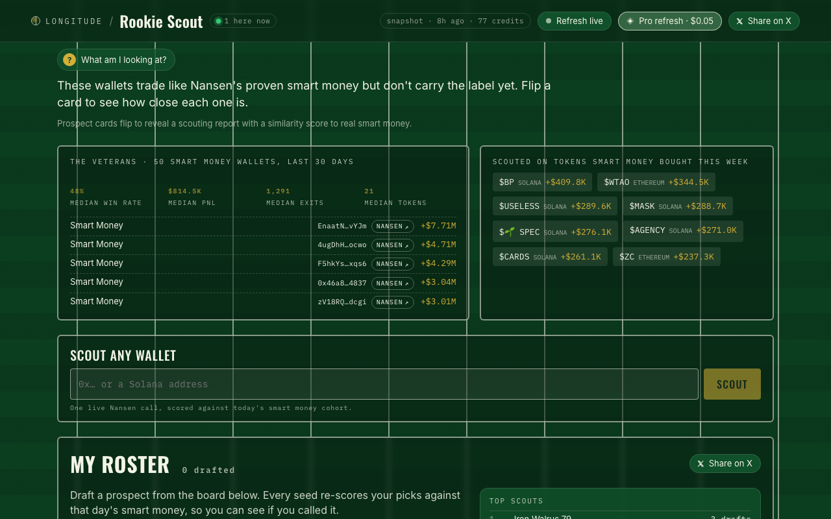Click the +$3.01M PnL value
This screenshot has width=831, height=519.
pyautogui.click(x=438, y=301)
